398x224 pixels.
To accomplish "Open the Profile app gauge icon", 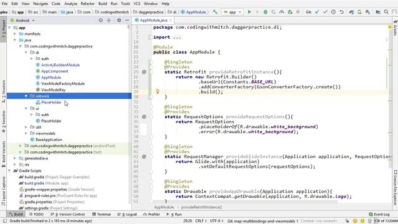I will tap(282, 12).
